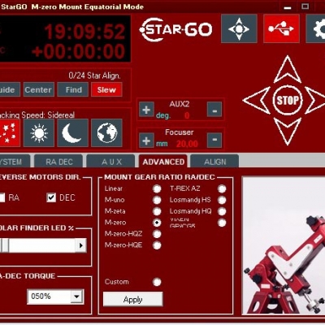Decrease AUX2 with minus button
325x325 pixels.
214,110
